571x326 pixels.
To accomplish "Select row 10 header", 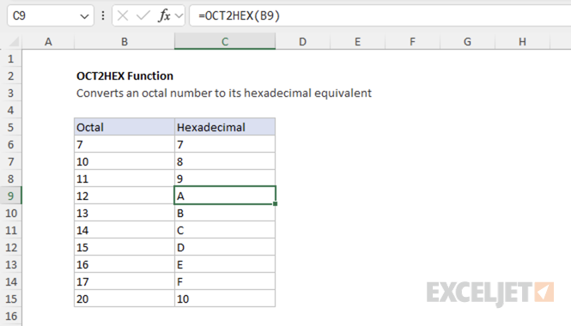I will click(11, 213).
